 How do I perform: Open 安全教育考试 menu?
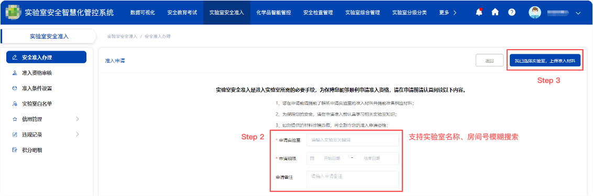[x=182, y=13]
